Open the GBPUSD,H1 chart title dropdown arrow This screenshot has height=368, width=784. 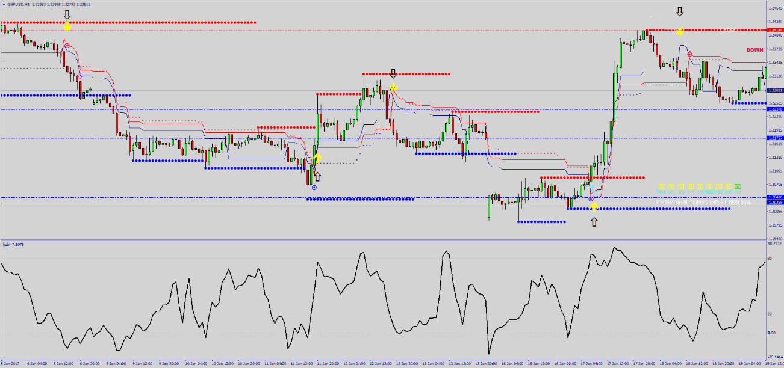click(4, 4)
